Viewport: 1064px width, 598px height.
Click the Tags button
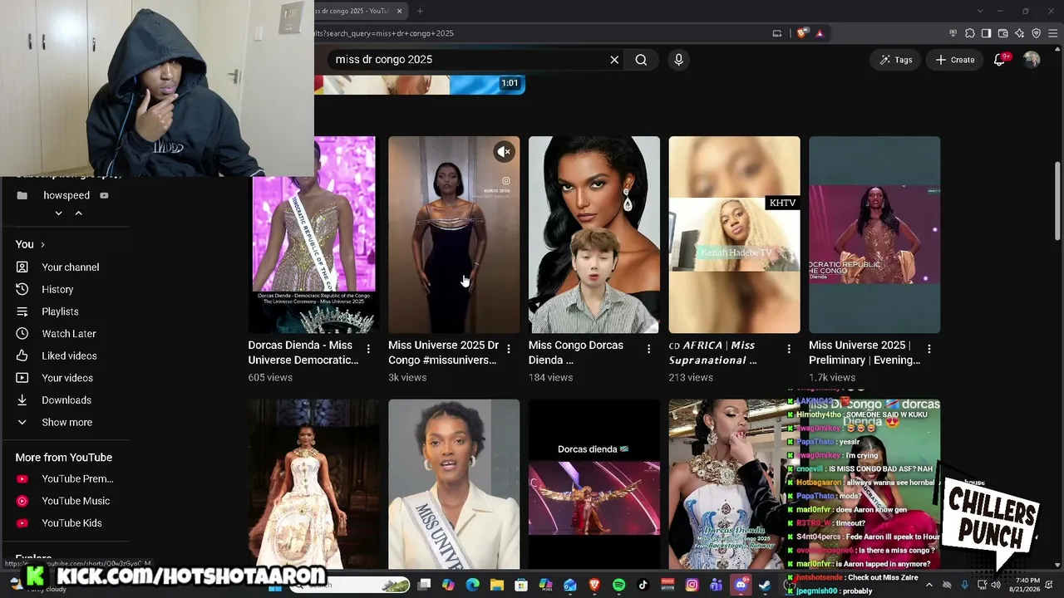pyautogui.click(x=896, y=60)
